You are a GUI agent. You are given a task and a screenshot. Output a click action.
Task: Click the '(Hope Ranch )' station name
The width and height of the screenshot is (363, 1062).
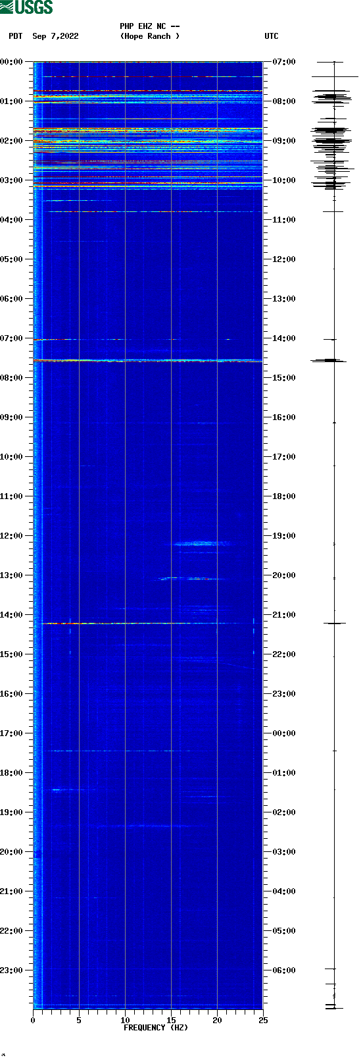[150, 36]
